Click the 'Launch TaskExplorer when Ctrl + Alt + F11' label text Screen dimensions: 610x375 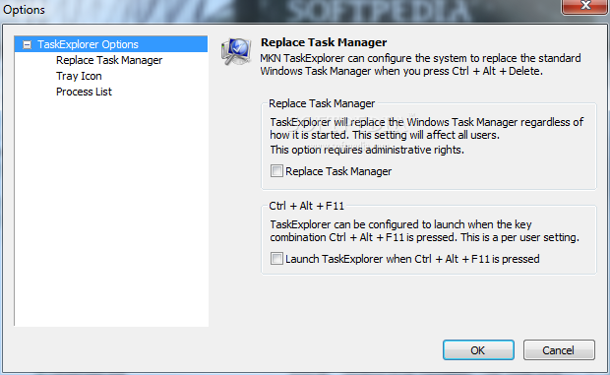(x=412, y=259)
